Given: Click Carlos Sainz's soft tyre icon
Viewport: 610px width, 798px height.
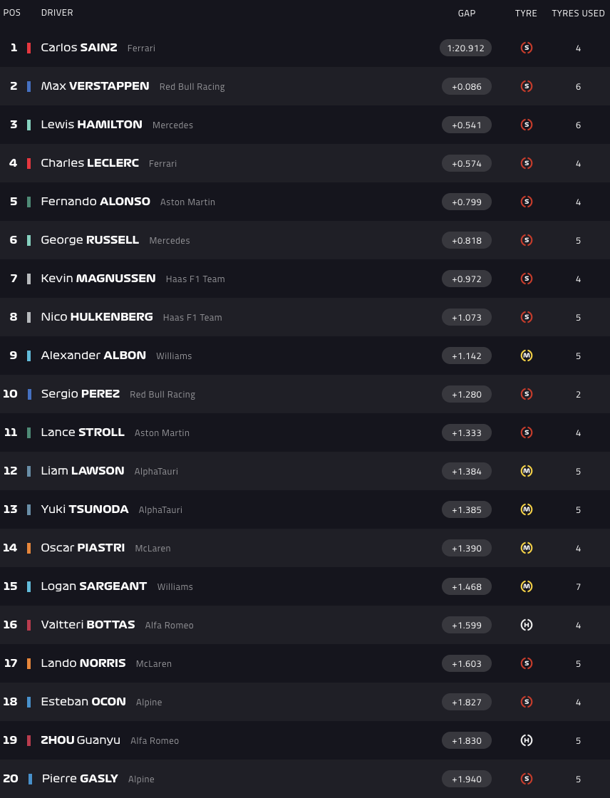Looking at the screenshot, I should pyautogui.click(x=527, y=48).
